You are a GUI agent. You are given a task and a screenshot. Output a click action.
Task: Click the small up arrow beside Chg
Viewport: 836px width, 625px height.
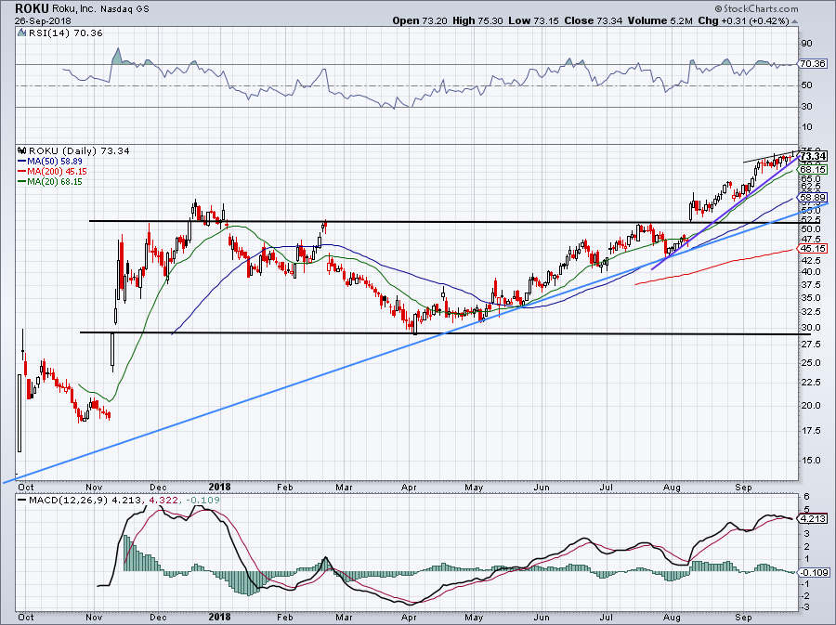point(794,22)
